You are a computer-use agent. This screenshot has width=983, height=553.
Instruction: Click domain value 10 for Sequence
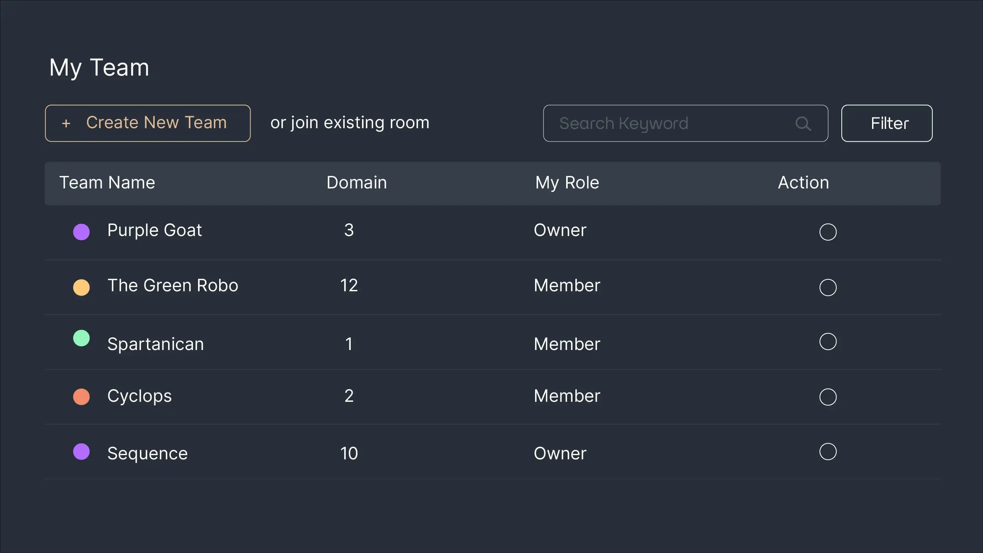click(349, 454)
